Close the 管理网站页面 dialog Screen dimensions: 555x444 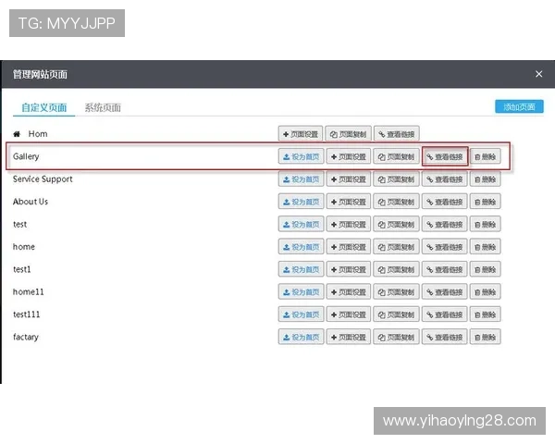(539, 74)
